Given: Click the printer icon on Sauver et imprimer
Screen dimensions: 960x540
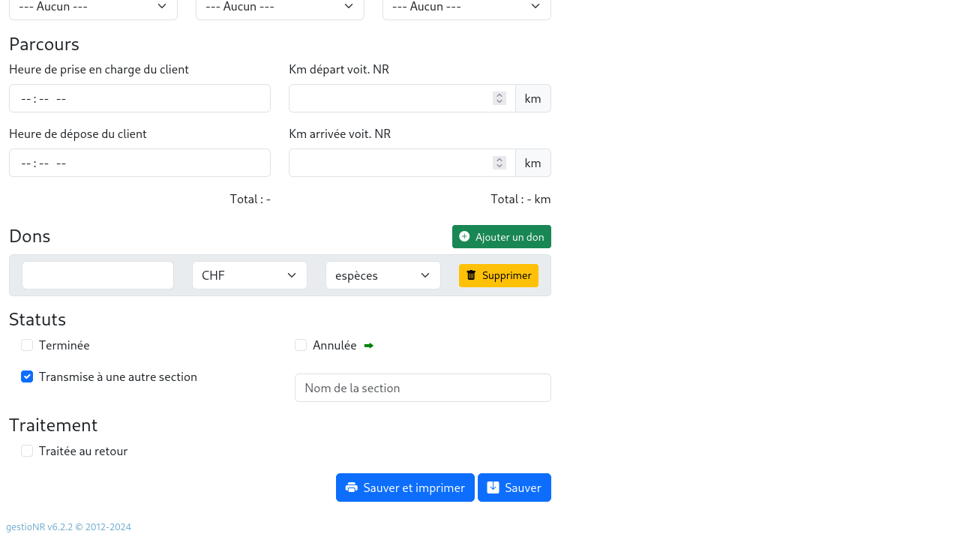Looking at the screenshot, I should 351,487.
